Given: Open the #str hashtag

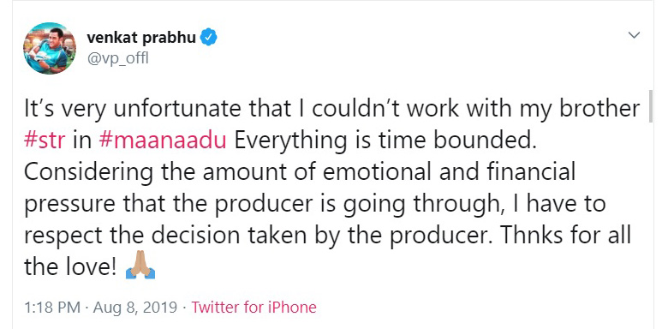Looking at the screenshot, I should (45, 141).
